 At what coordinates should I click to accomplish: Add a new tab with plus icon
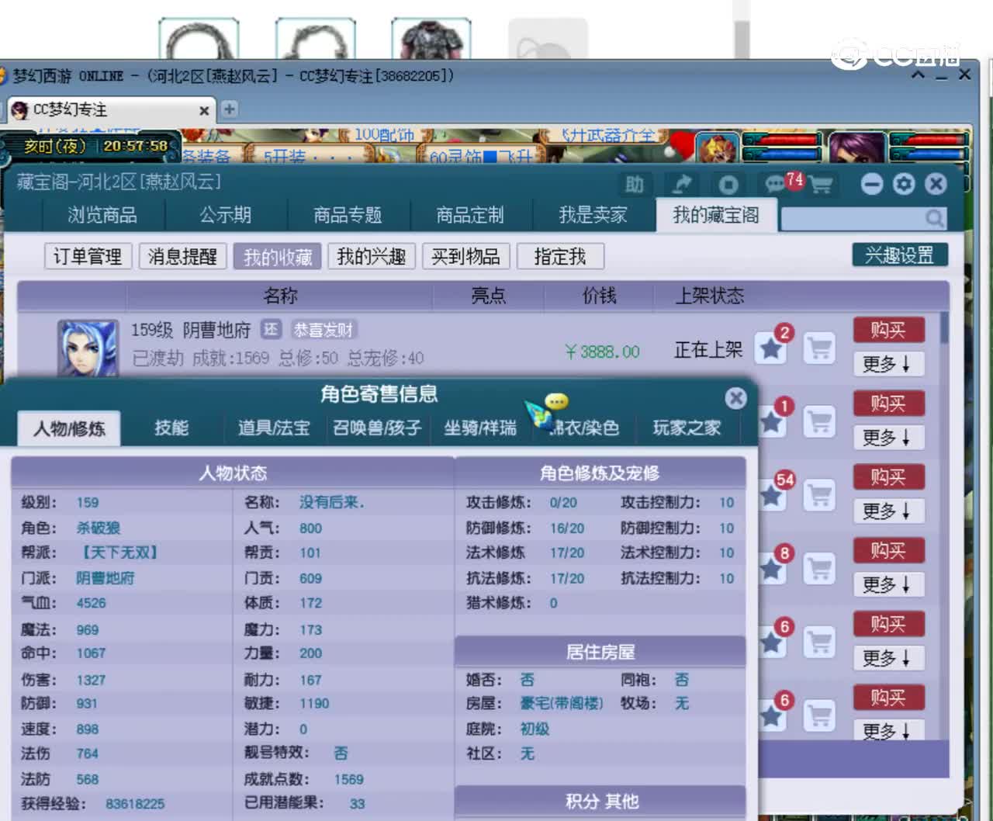pyautogui.click(x=230, y=109)
